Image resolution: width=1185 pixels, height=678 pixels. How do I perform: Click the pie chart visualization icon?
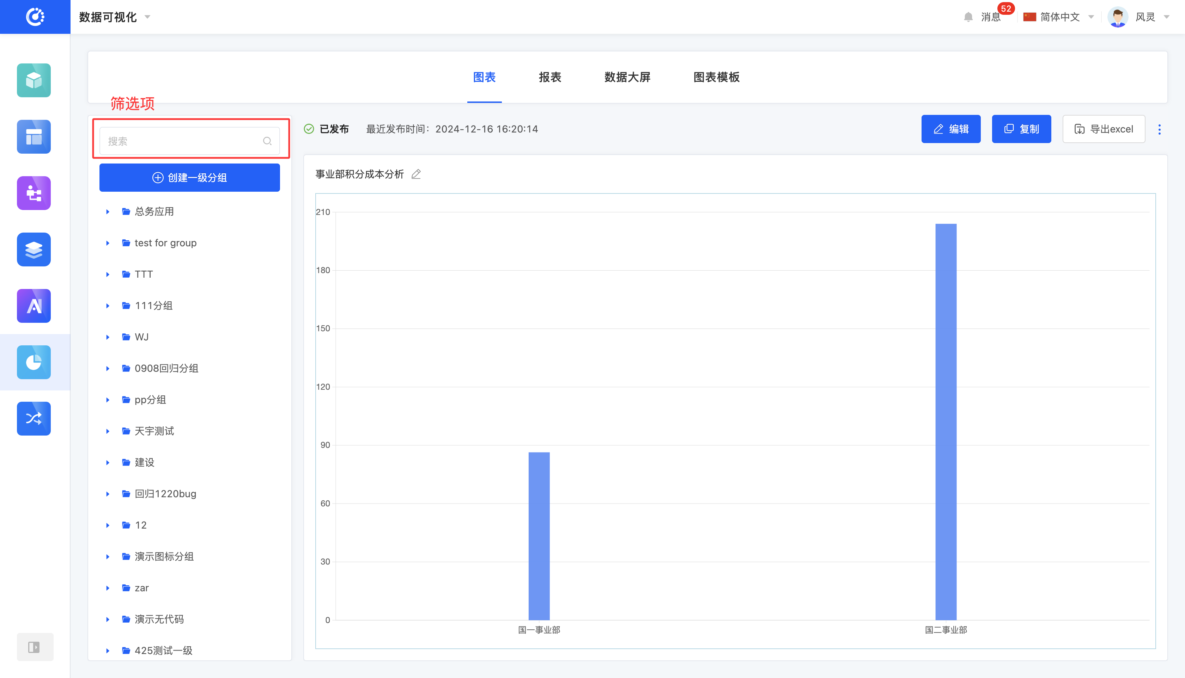(x=34, y=362)
